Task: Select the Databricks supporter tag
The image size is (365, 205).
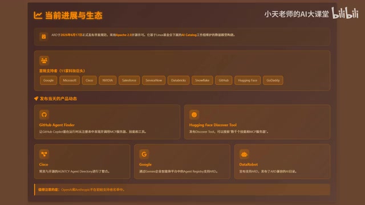Action: [x=179, y=80]
